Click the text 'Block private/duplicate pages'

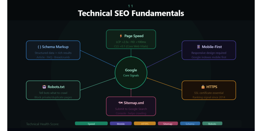coord(53,97)
